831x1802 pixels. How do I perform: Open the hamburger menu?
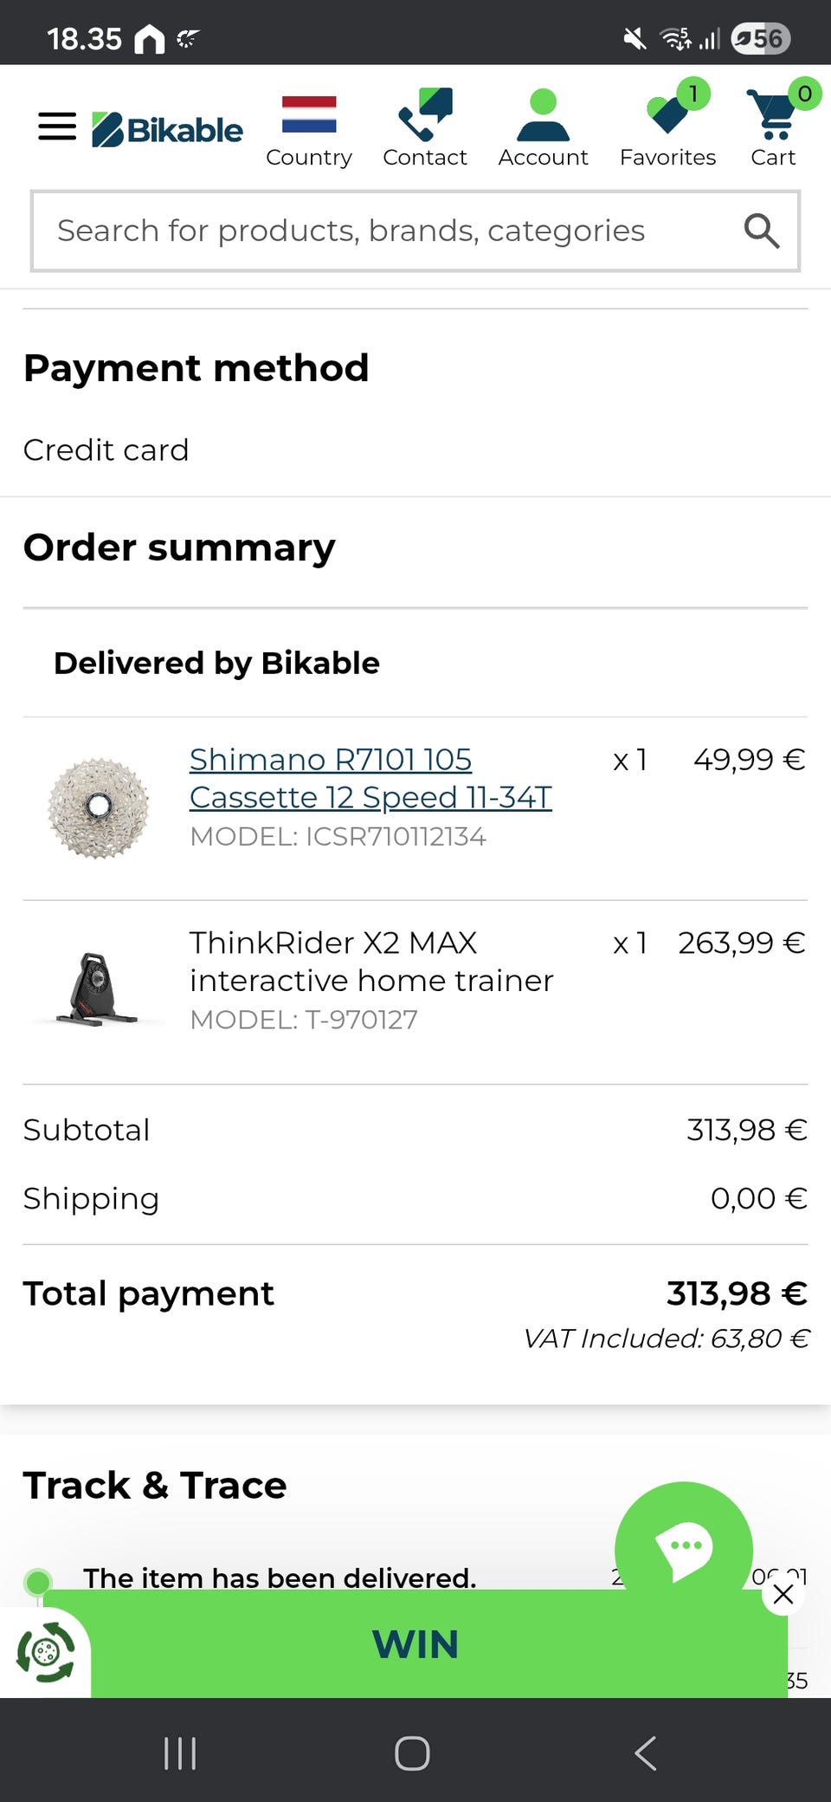(57, 126)
